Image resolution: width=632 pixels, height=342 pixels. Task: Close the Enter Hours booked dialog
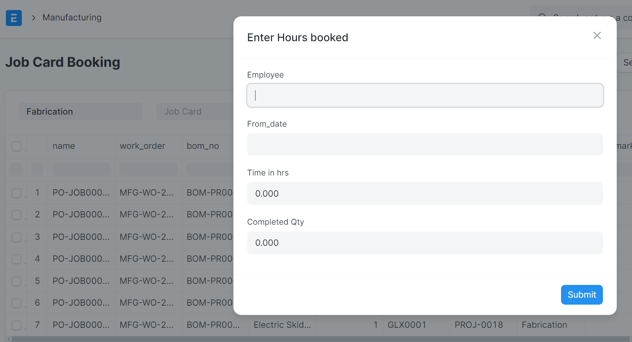[597, 36]
